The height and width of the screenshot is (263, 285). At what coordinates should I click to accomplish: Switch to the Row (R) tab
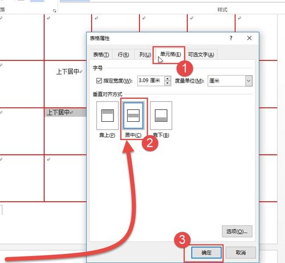tap(123, 55)
